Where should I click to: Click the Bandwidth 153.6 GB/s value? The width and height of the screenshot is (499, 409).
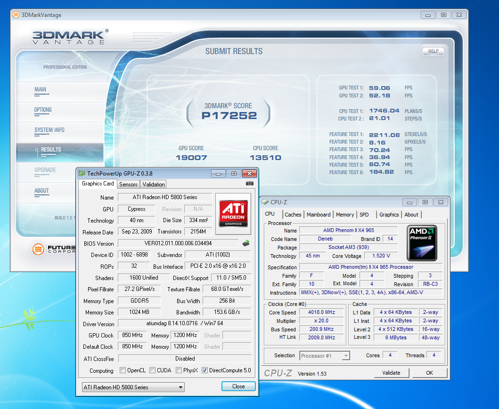point(227,312)
